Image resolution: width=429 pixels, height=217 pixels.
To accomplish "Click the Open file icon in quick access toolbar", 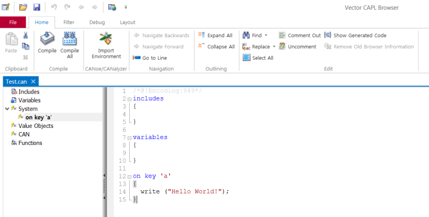I will point(23,7).
